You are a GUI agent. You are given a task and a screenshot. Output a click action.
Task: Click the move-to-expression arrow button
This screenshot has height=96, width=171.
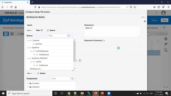point(80,60)
